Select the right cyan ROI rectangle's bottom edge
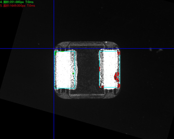The width and height of the screenshot is (174, 139). pos(109,87)
